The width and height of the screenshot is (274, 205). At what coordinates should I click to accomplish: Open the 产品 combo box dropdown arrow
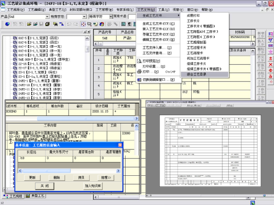[47, 17]
